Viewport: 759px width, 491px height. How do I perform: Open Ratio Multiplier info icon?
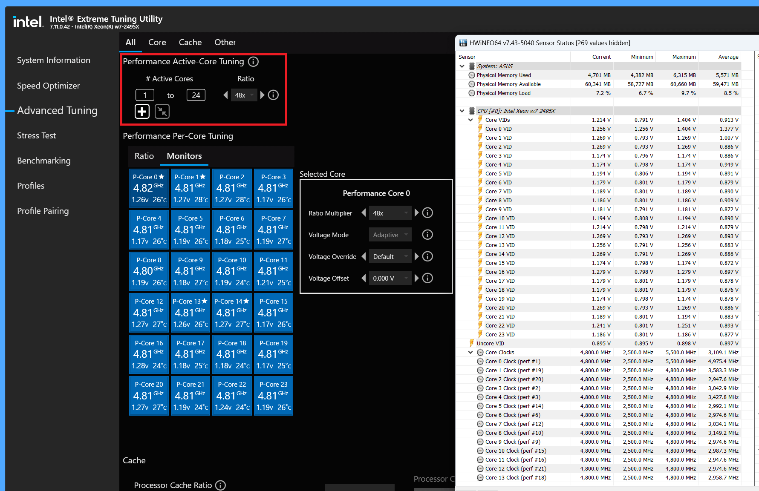tap(427, 212)
